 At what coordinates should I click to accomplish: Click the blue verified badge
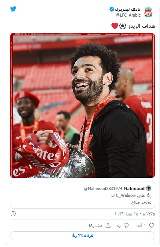(111, 9)
